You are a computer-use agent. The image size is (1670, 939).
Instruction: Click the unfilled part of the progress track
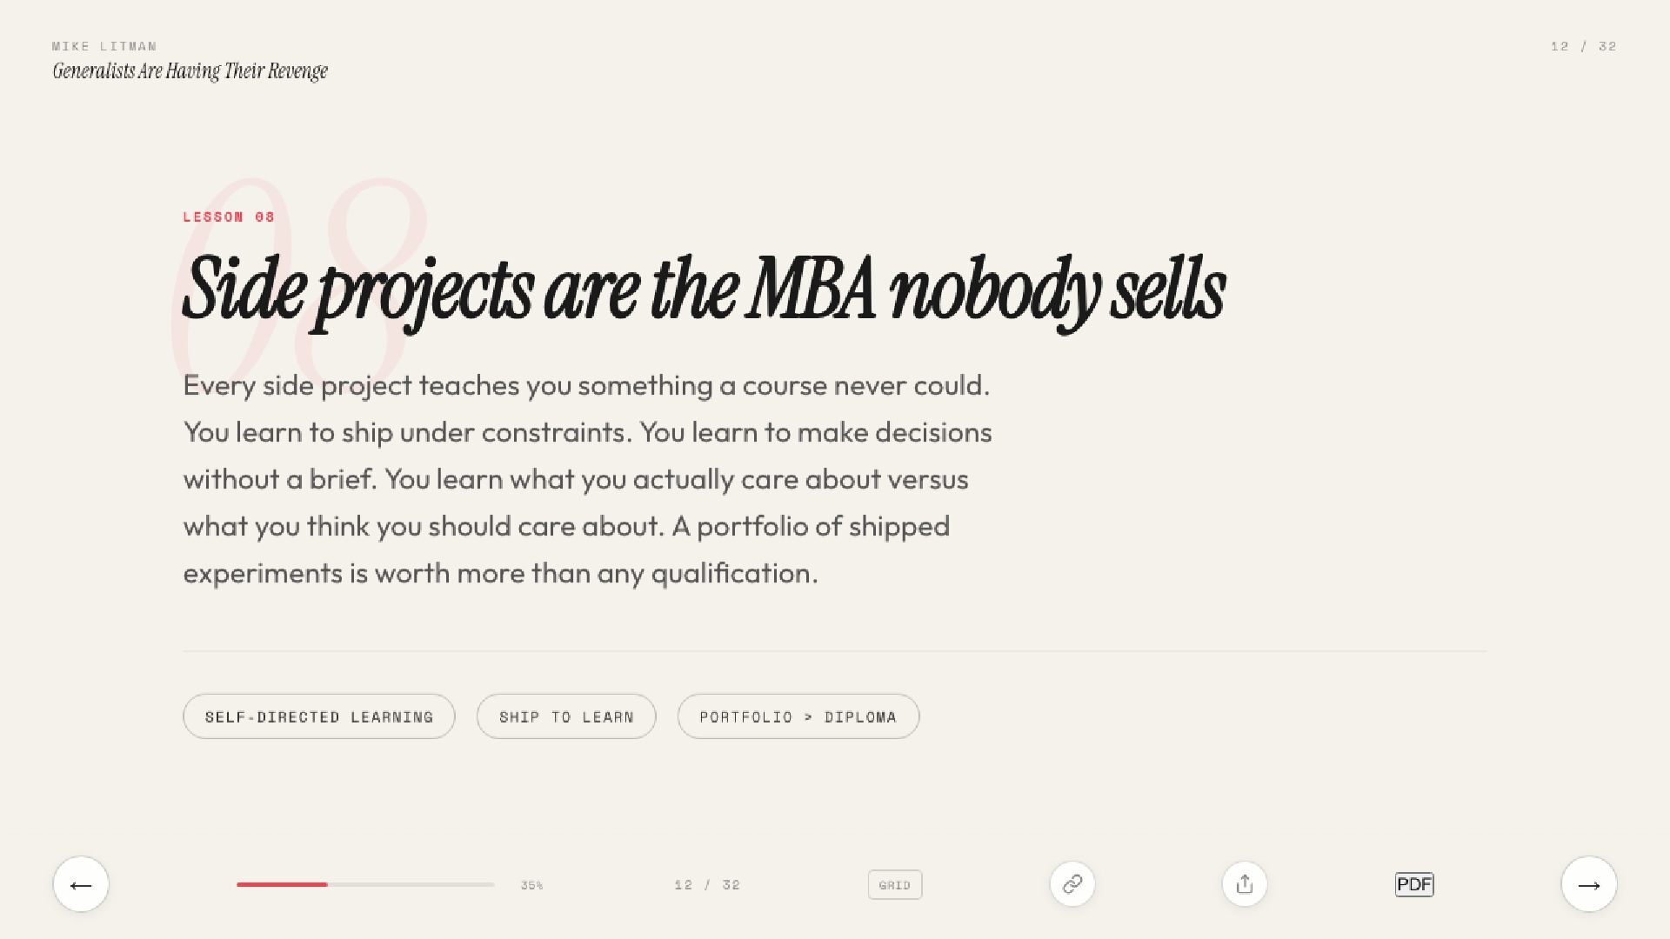pos(411,884)
